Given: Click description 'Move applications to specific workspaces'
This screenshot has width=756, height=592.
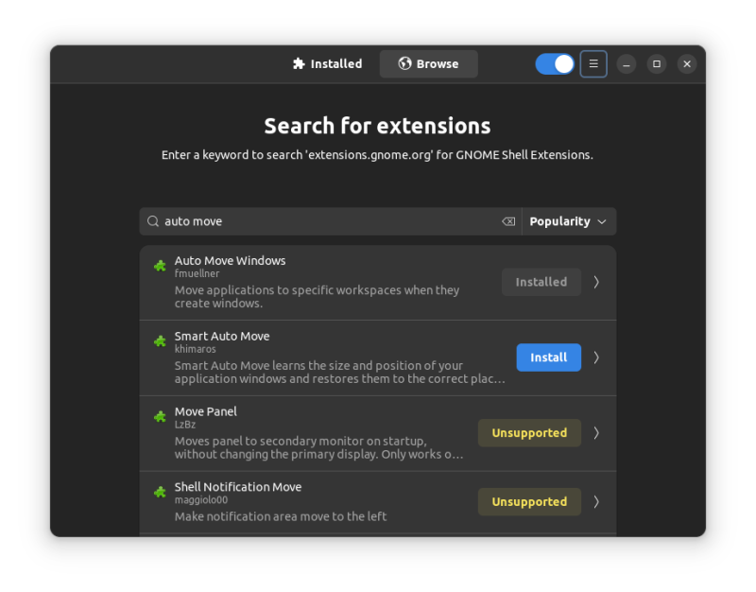Looking at the screenshot, I should coord(318,297).
